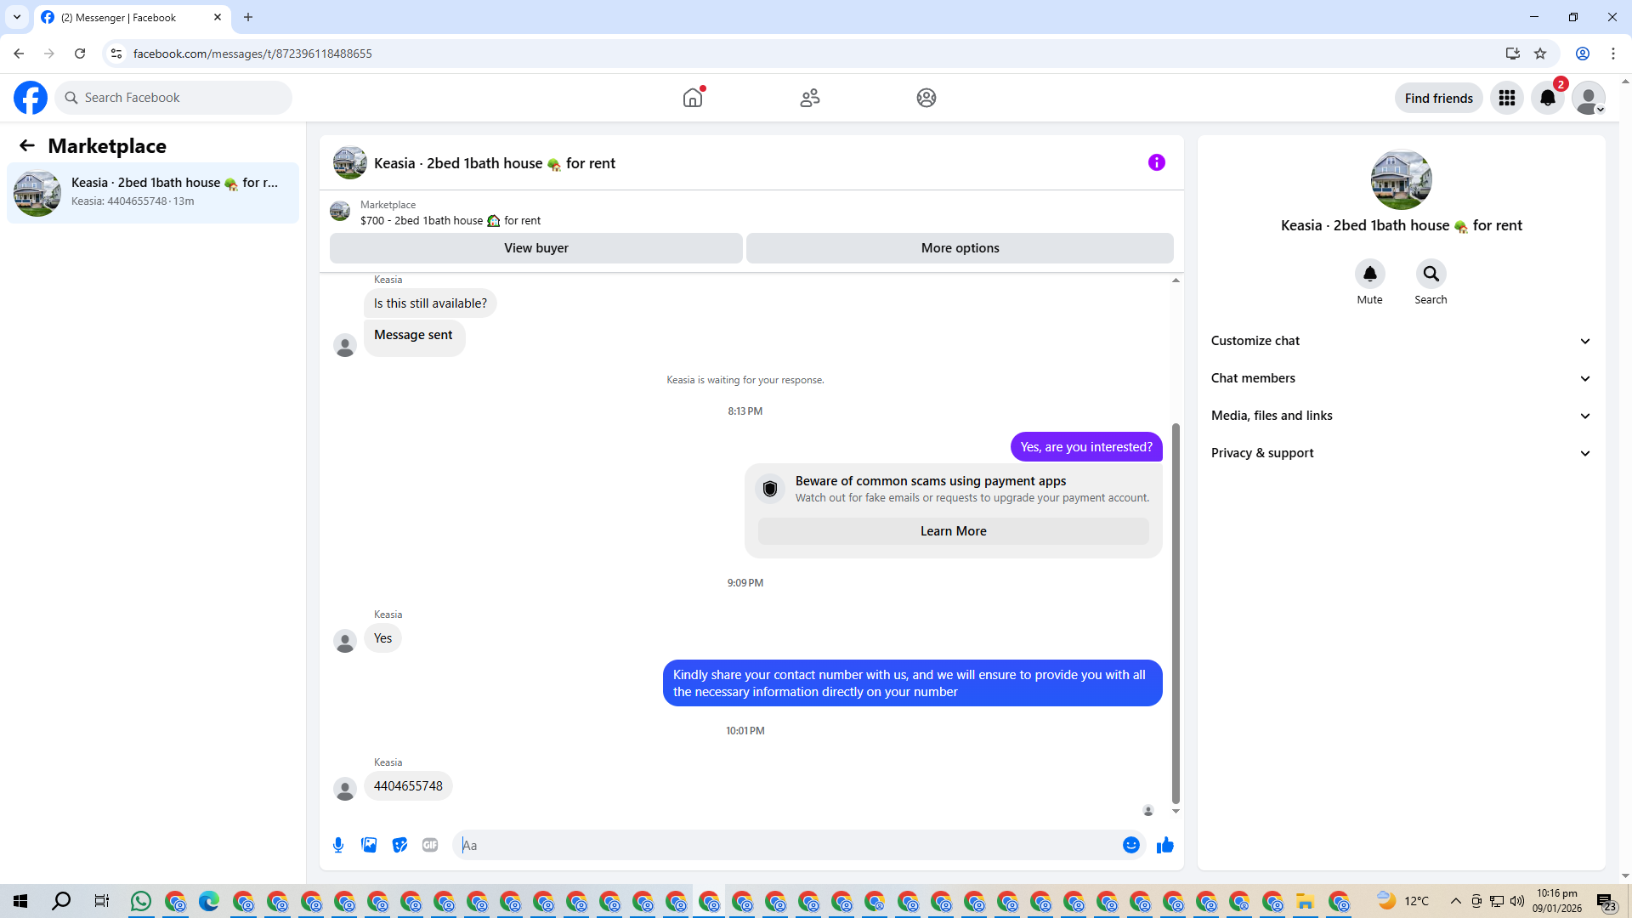Open the GIF picker

click(x=430, y=845)
